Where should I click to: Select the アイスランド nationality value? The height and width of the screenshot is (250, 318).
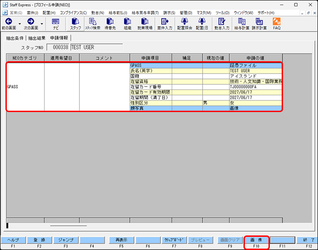(x=255, y=76)
